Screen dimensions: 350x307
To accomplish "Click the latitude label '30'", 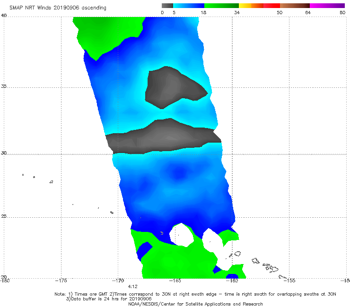I will pyautogui.click(x=4, y=153).
